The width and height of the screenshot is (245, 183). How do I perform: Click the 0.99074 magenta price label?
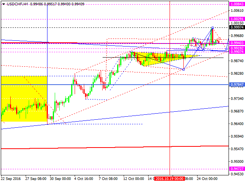pyautogui.click(x=237, y=52)
